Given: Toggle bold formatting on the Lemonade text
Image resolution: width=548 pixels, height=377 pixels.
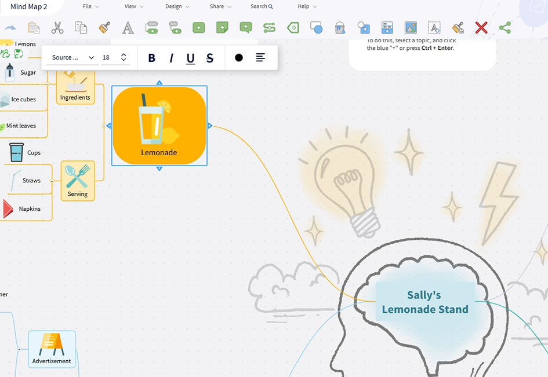Looking at the screenshot, I should click(151, 57).
